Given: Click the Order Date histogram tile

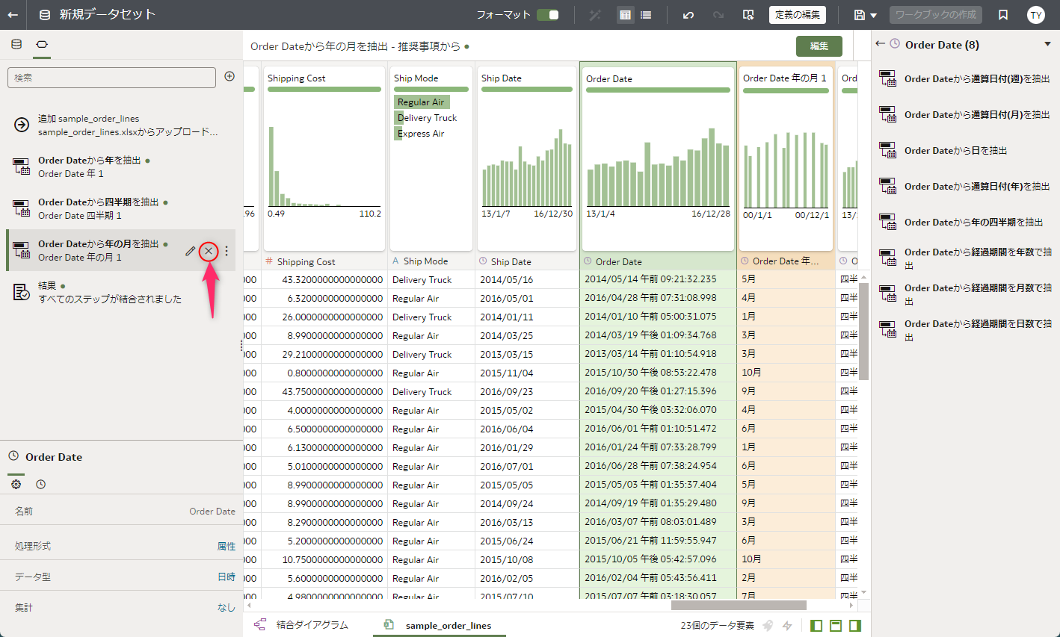Looking at the screenshot, I should [x=658, y=159].
